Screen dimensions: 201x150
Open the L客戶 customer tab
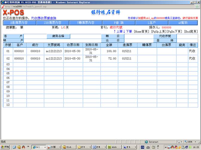[x=152, y=23]
